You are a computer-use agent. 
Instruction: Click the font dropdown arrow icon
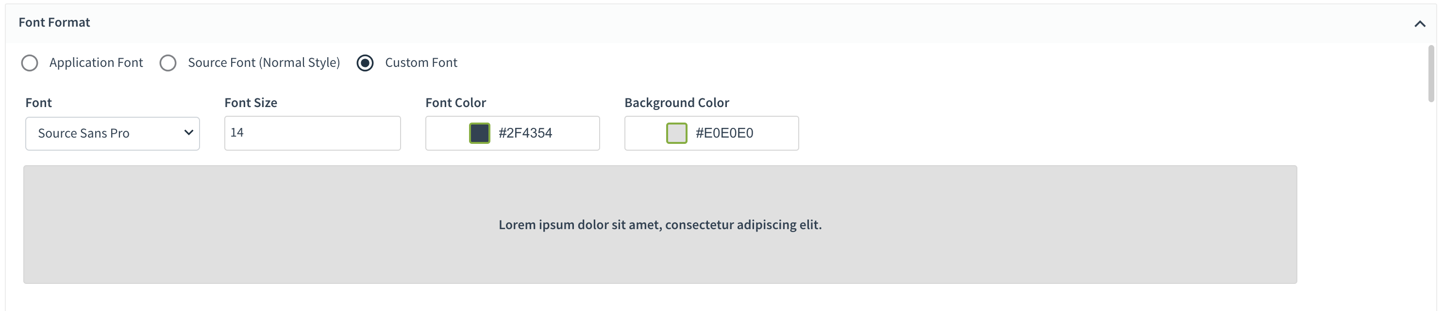click(188, 133)
